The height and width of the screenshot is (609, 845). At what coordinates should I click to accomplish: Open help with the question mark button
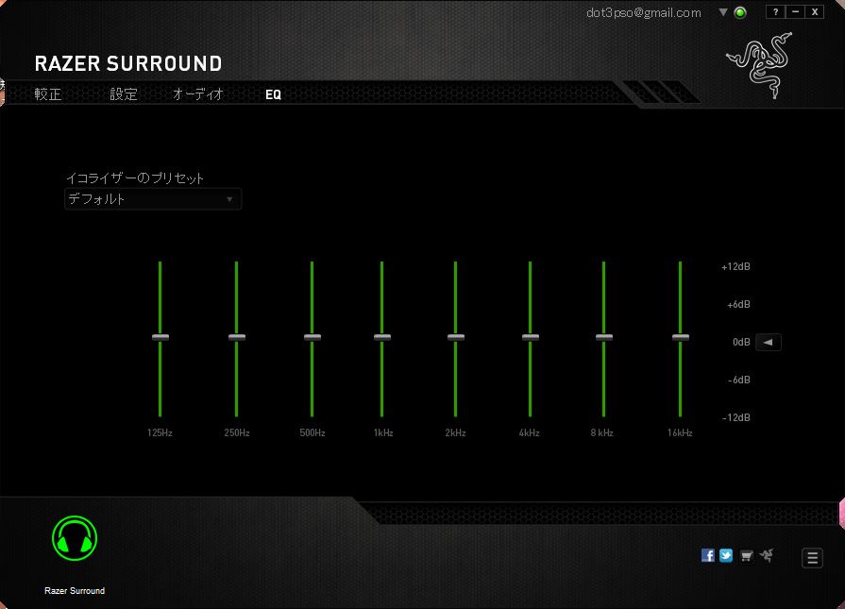coord(775,12)
